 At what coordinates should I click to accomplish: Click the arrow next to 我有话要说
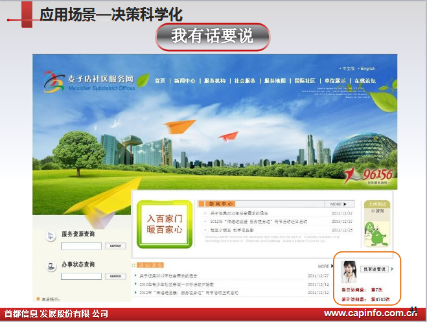pyautogui.click(x=393, y=268)
